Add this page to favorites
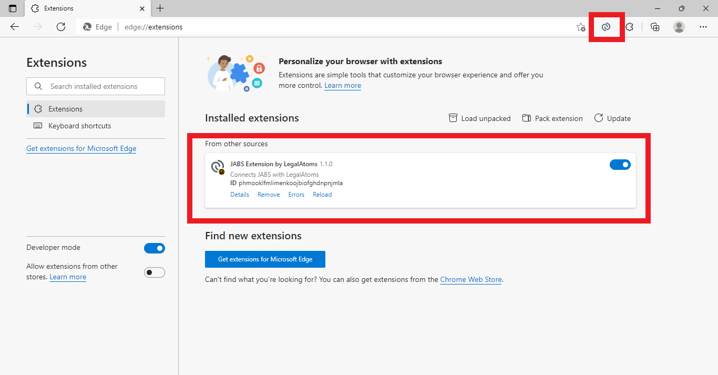 (581, 26)
